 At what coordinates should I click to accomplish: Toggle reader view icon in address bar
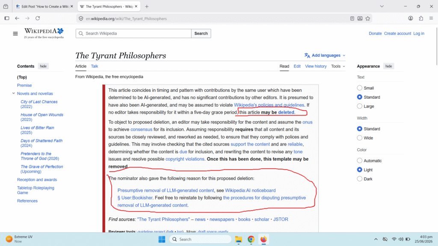(352, 18)
